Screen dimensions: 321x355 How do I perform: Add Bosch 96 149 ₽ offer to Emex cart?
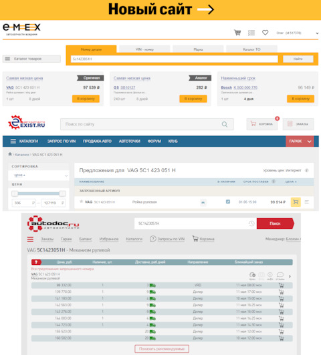tap(300, 99)
